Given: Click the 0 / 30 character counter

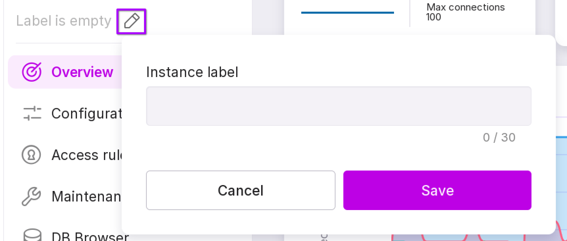Looking at the screenshot, I should click(499, 137).
